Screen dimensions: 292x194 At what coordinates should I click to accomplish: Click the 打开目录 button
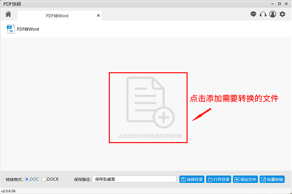pos(219,179)
